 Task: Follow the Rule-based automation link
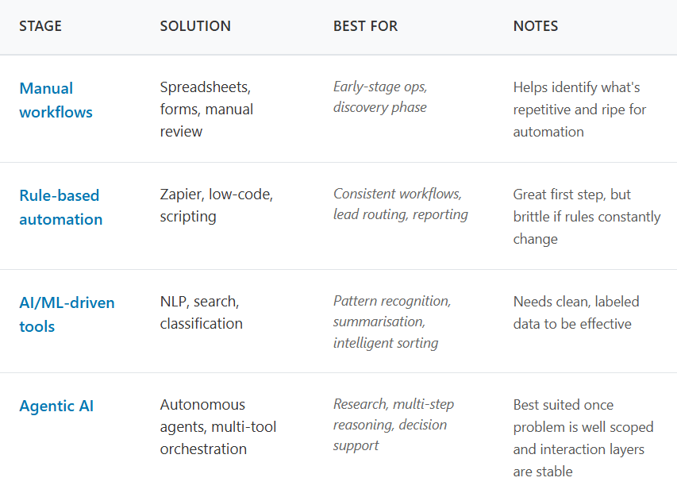pyautogui.click(x=60, y=207)
